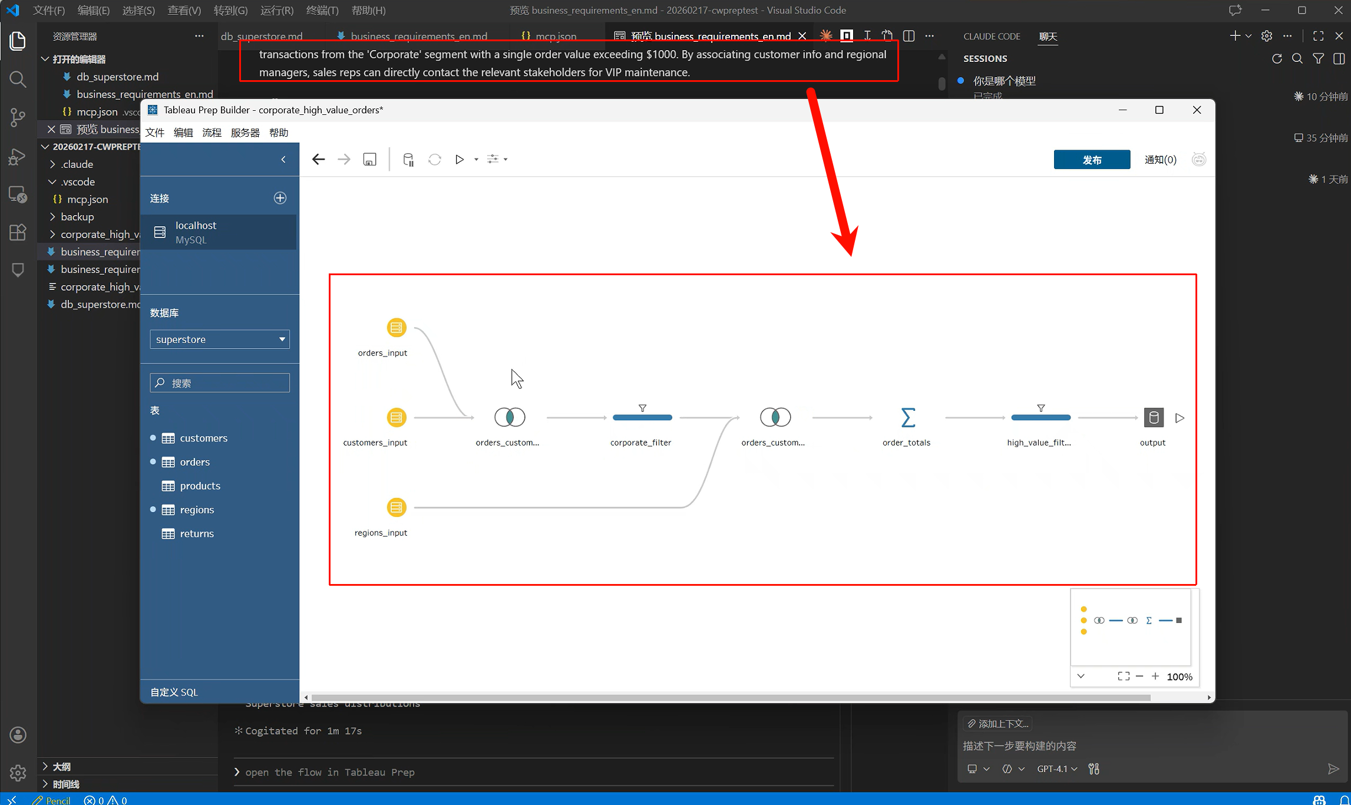
Task: Save the flow with the disk icon
Action: click(x=369, y=159)
